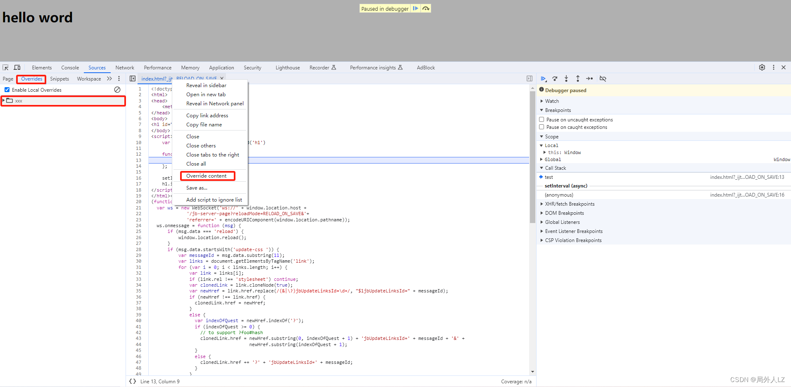This screenshot has height=387, width=791.
Task: Open the Application panel tab
Action: [x=221, y=67]
